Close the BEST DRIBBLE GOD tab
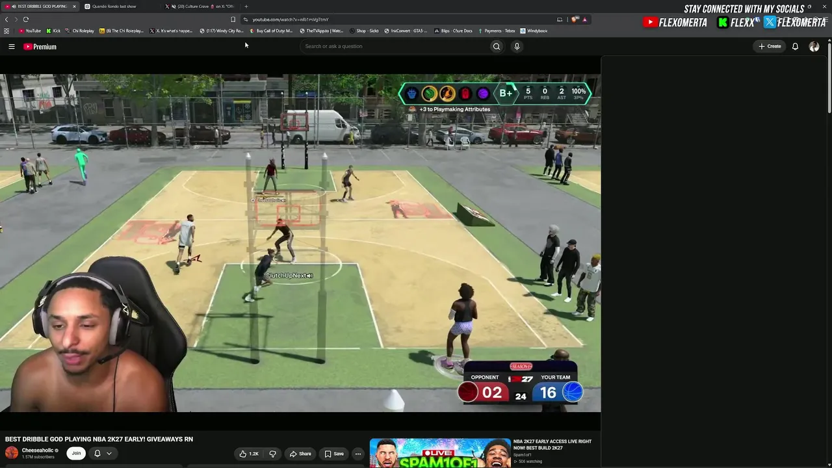The height and width of the screenshot is (468, 832). tap(74, 6)
